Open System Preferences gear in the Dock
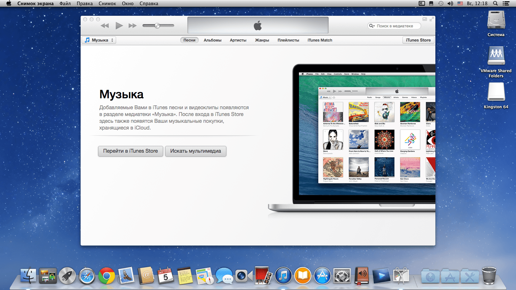 pyautogui.click(x=342, y=276)
